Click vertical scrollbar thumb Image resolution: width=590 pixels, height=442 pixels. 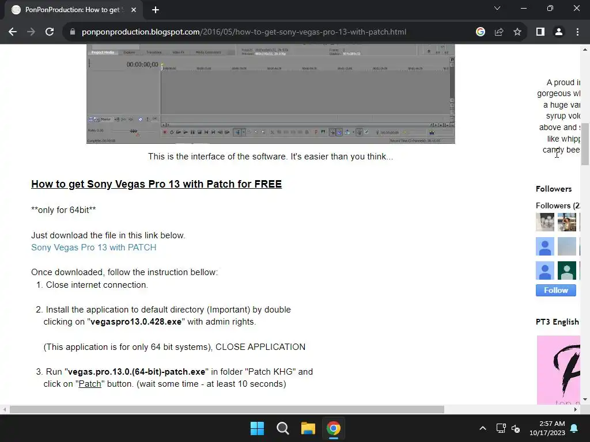click(585, 144)
